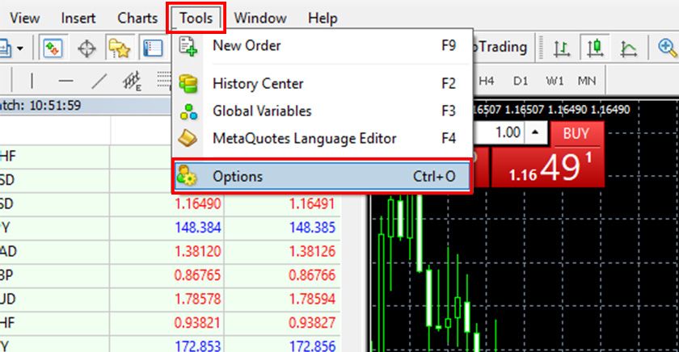679x352 pixels.
Task: Select the trendline drawing tool
Action: tap(99, 82)
